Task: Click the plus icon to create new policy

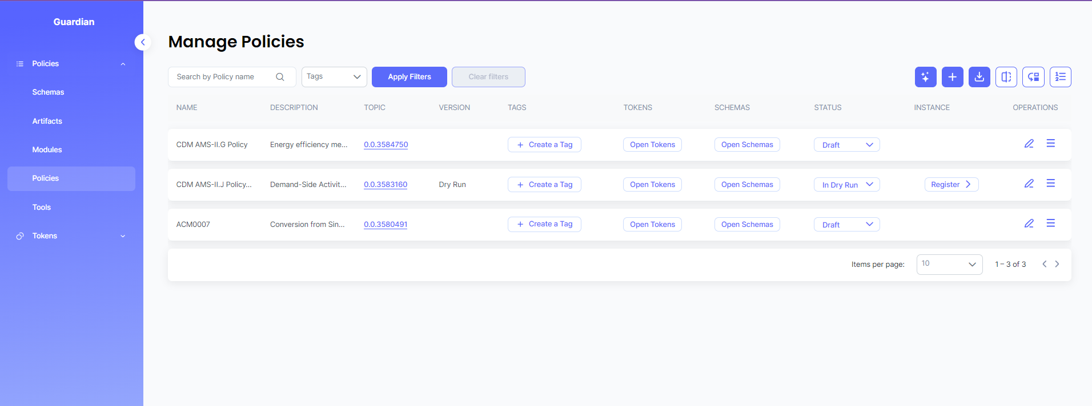Action: point(952,77)
